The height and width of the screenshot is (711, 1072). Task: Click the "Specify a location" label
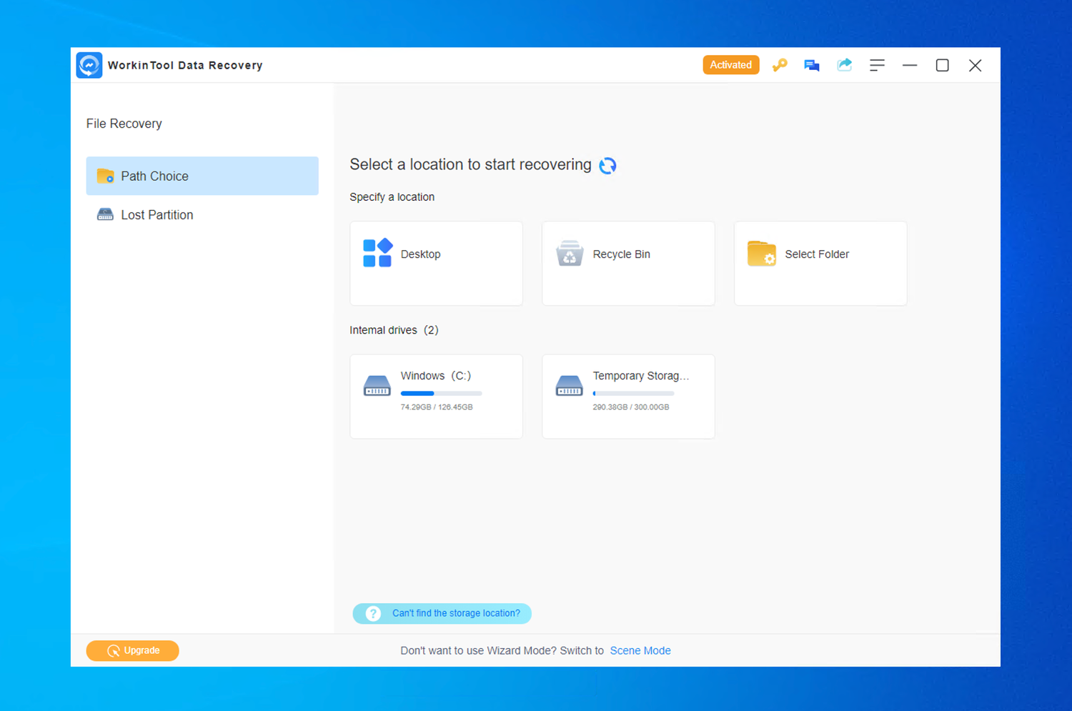pyautogui.click(x=392, y=197)
